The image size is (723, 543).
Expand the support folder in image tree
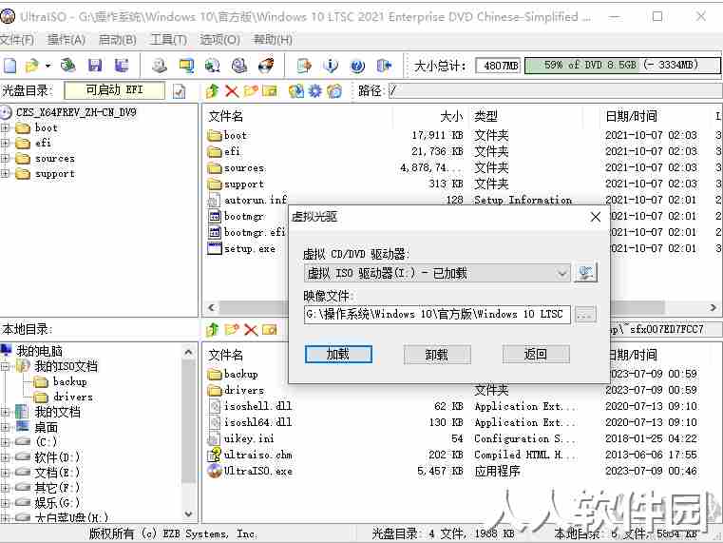pos(5,173)
